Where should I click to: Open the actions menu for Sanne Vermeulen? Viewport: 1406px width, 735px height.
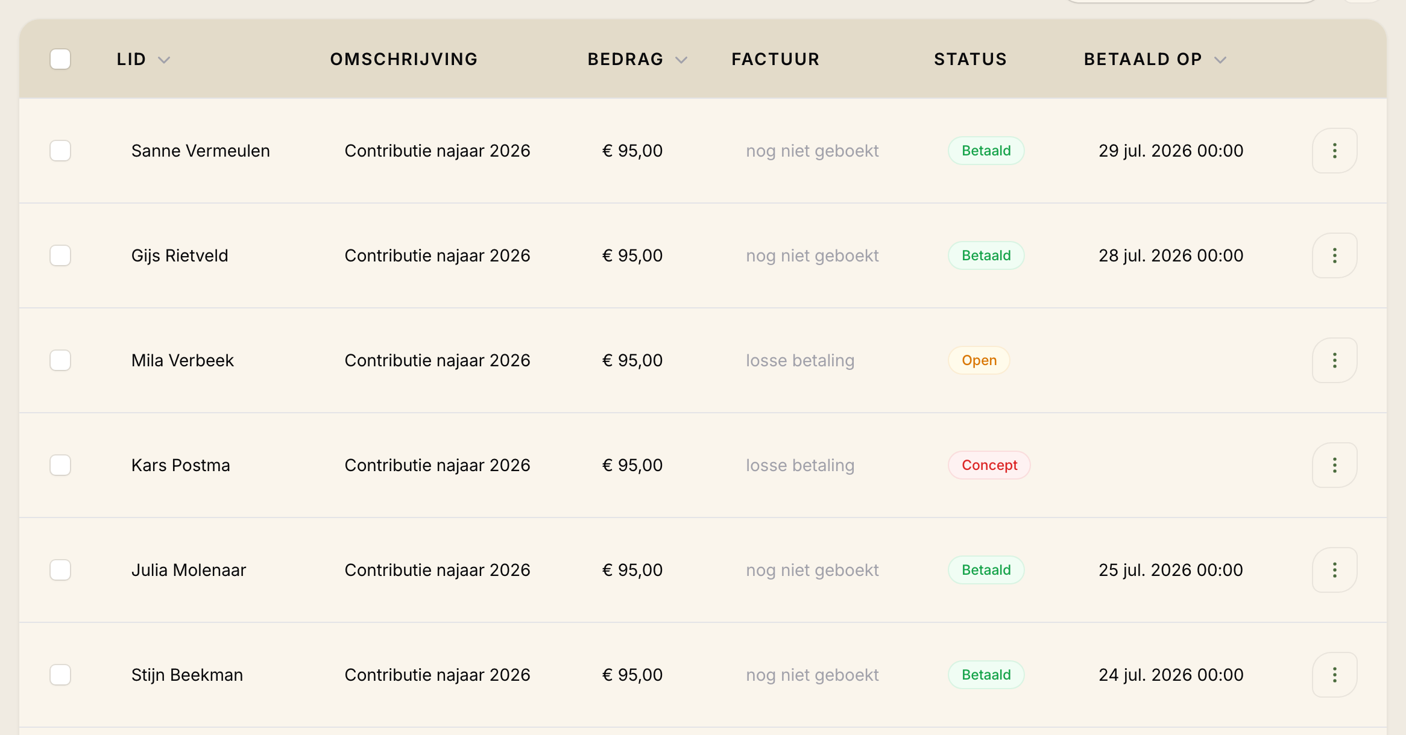1334,151
